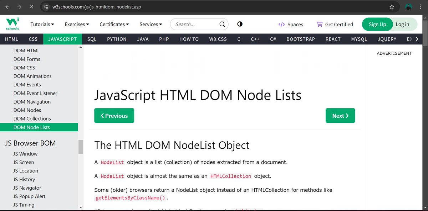Open the DOM Events sidebar link
The height and width of the screenshot is (211, 428).
(27, 85)
